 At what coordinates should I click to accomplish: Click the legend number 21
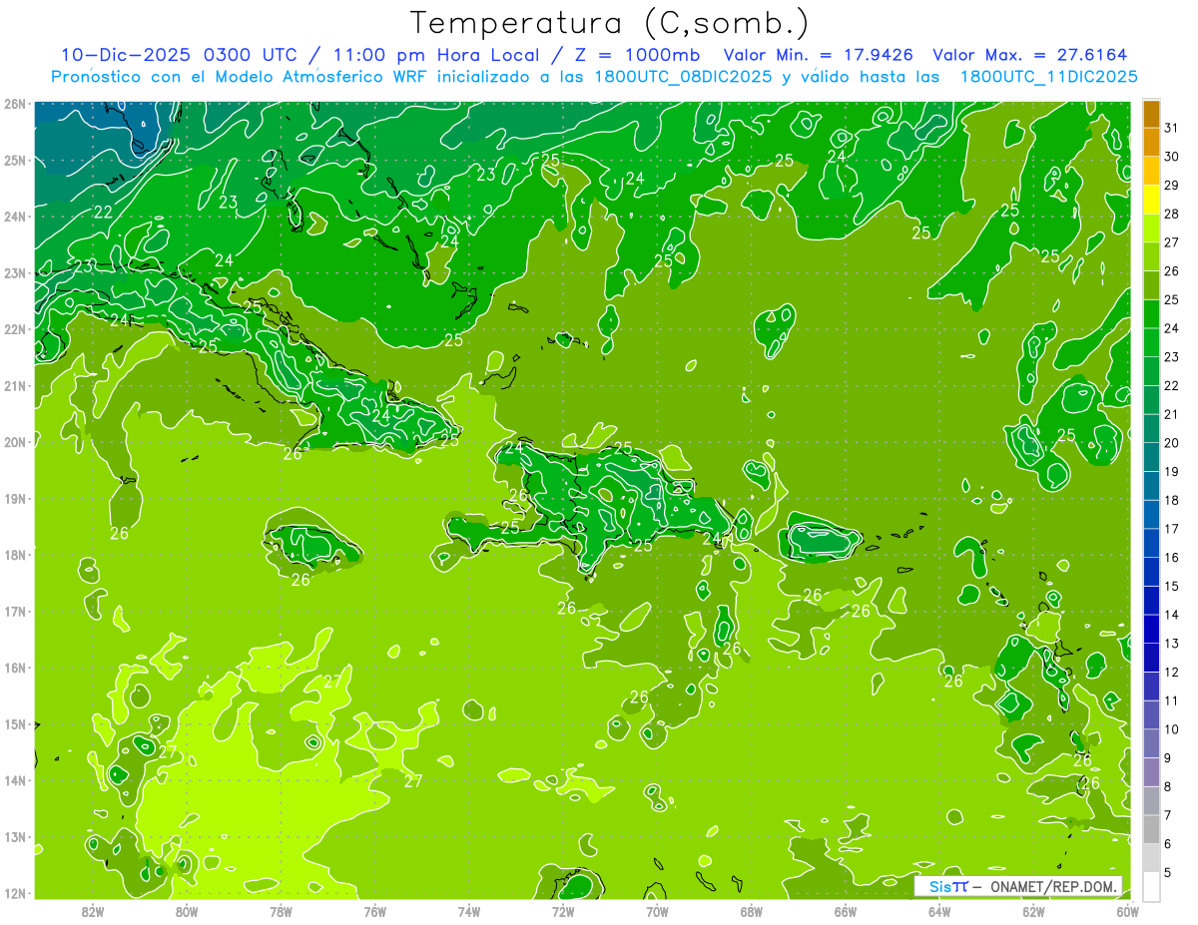point(1172,414)
